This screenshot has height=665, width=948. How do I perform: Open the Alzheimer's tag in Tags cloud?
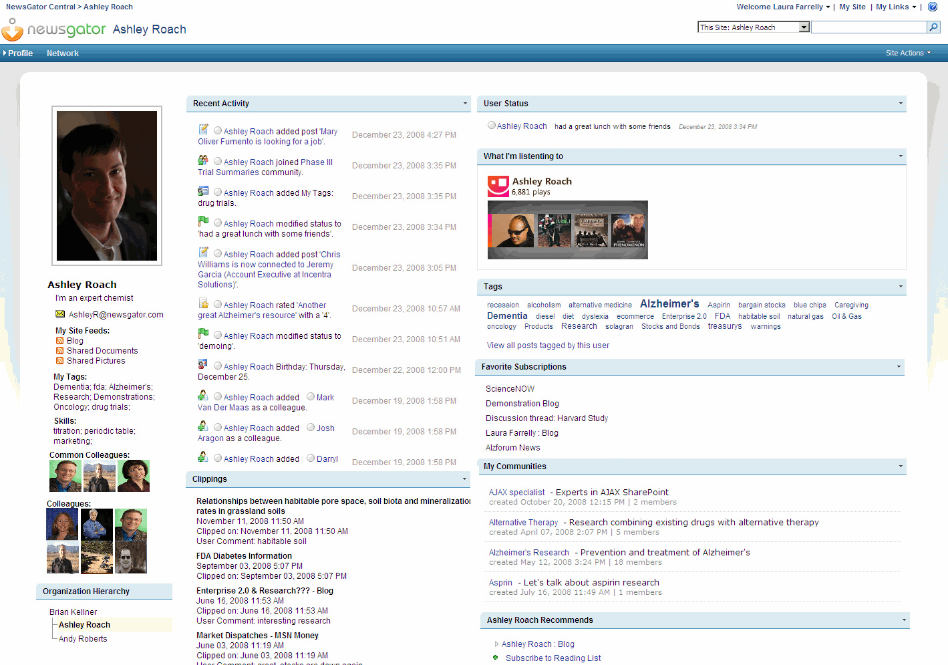669,304
